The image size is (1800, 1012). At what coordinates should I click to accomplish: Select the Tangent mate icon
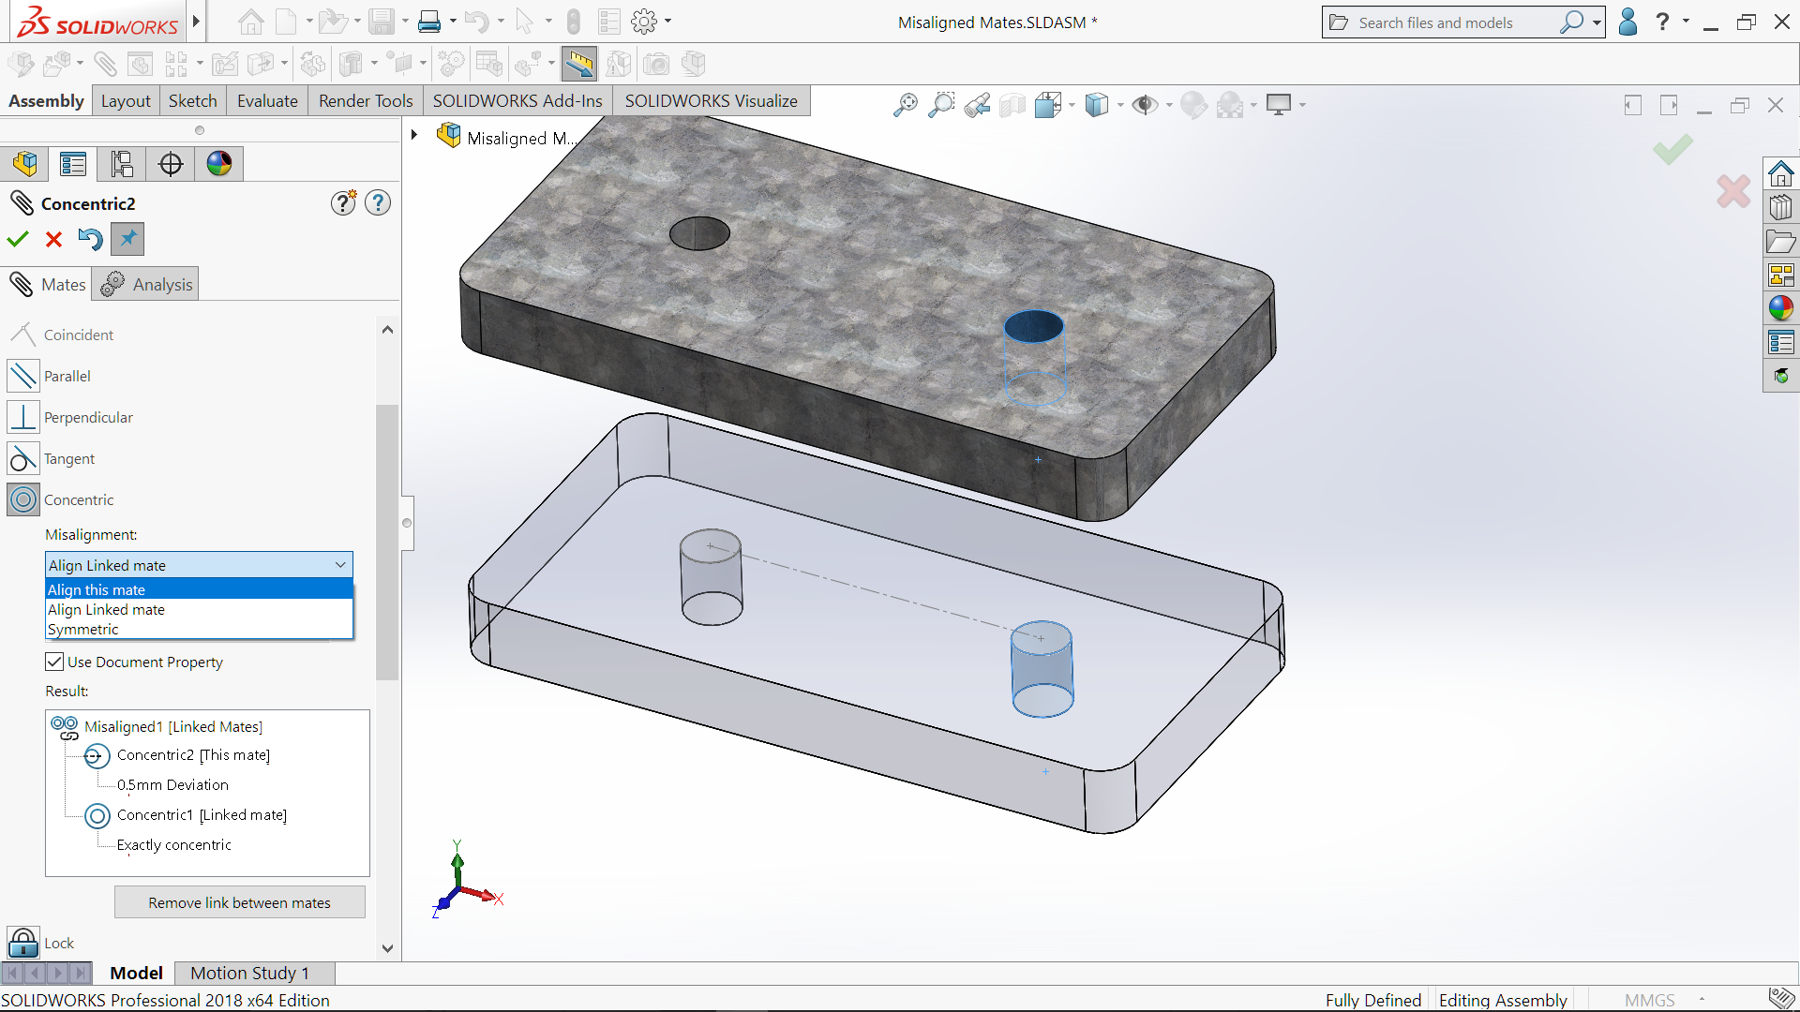[22, 458]
